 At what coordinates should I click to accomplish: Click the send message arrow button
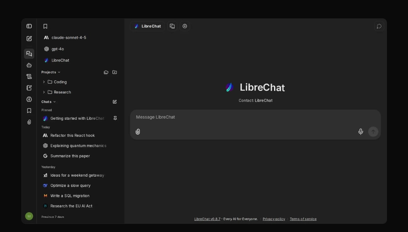(373, 132)
